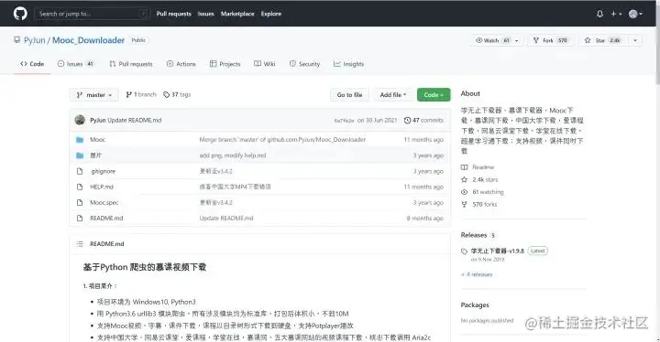Open the Mooc folder
This screenshot has width=660, height=342.
98,140
